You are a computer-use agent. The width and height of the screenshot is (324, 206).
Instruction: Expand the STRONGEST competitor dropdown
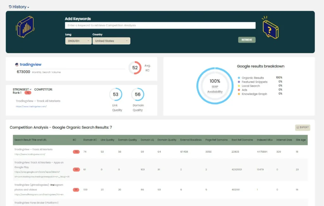pyautogui.click(x=22, y=89)
